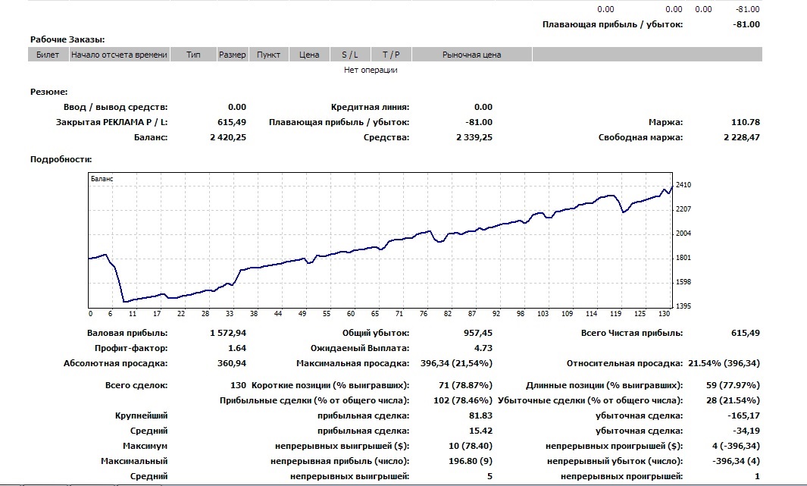The height and width of the screenshot is (486, 807).
Task: Click the 'Баланс' label inside the chart
Action: point(102,179)
